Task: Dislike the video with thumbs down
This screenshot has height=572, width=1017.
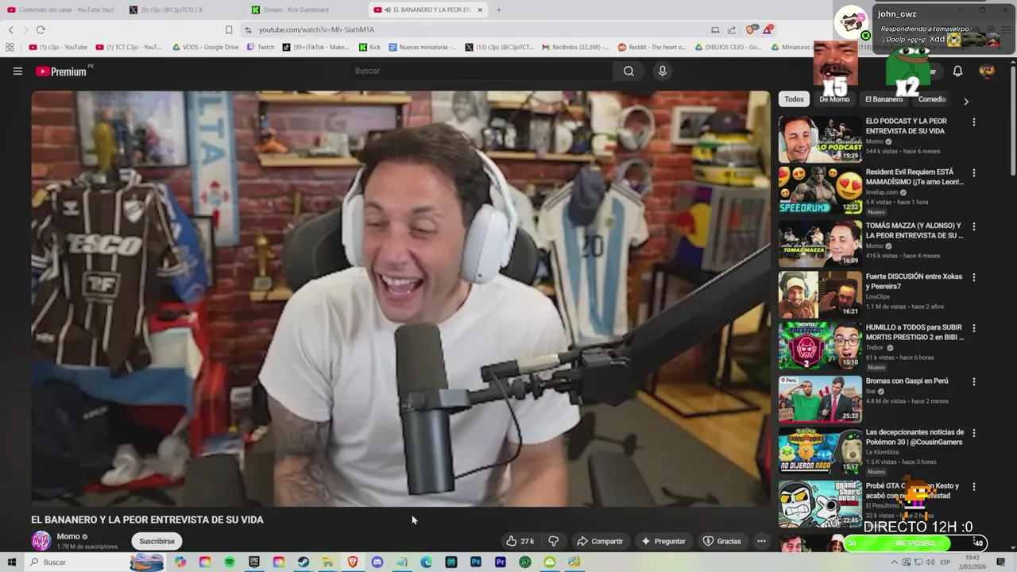Action: 554,541
